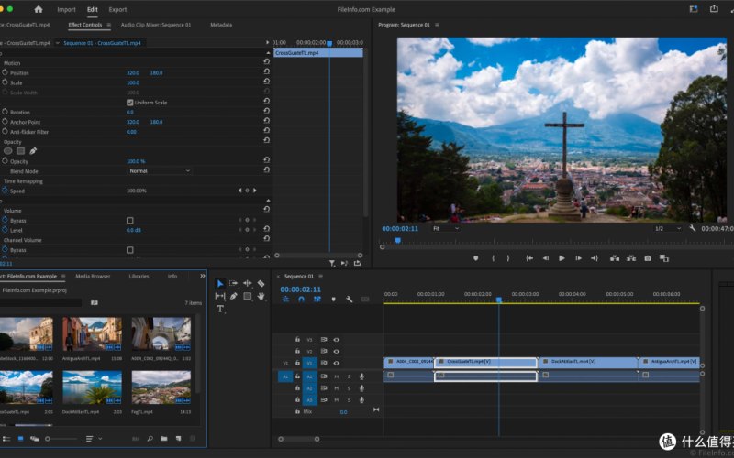Solo audio track A2
Screen dimensions: 734x458
pyautogui.click(x=349, y=388)
